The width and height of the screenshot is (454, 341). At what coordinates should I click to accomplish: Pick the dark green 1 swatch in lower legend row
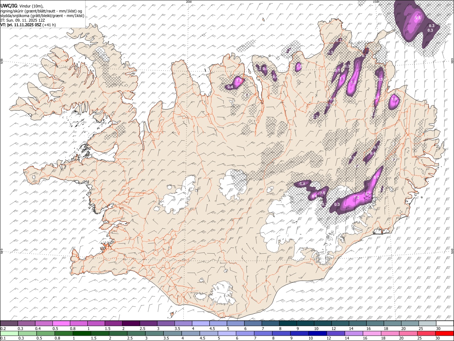(x=82, y=333)
